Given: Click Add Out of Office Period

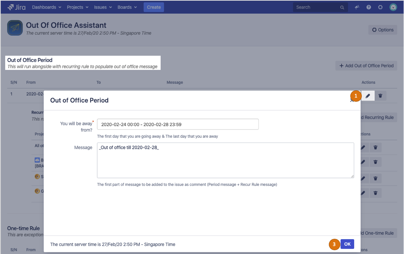Looking at the screenshot, I should point(366,66).
